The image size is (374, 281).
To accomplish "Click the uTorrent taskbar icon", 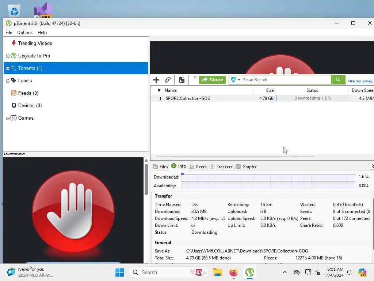I will click(250, 272).
